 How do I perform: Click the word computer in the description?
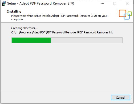pyautogui.click(x=17, y=19)
